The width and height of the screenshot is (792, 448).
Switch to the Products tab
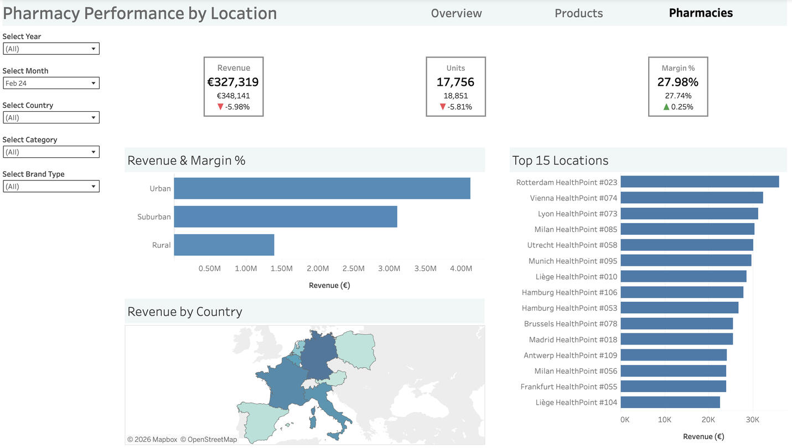coord(578,13)
